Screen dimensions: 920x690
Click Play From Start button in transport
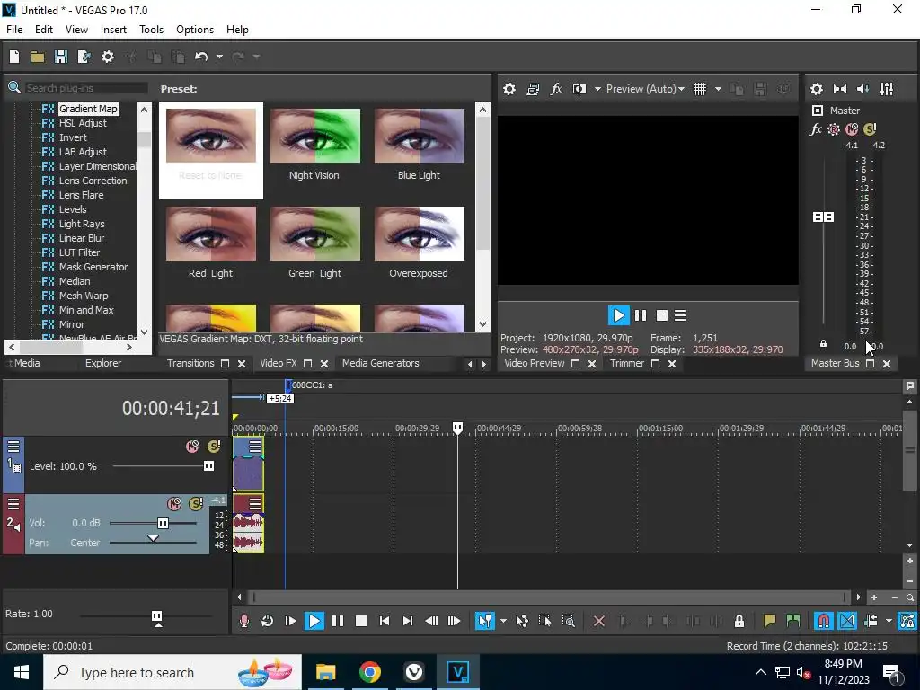tap(290, 621)
